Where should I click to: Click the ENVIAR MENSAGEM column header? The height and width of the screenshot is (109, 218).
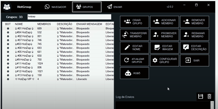[89, 24]
